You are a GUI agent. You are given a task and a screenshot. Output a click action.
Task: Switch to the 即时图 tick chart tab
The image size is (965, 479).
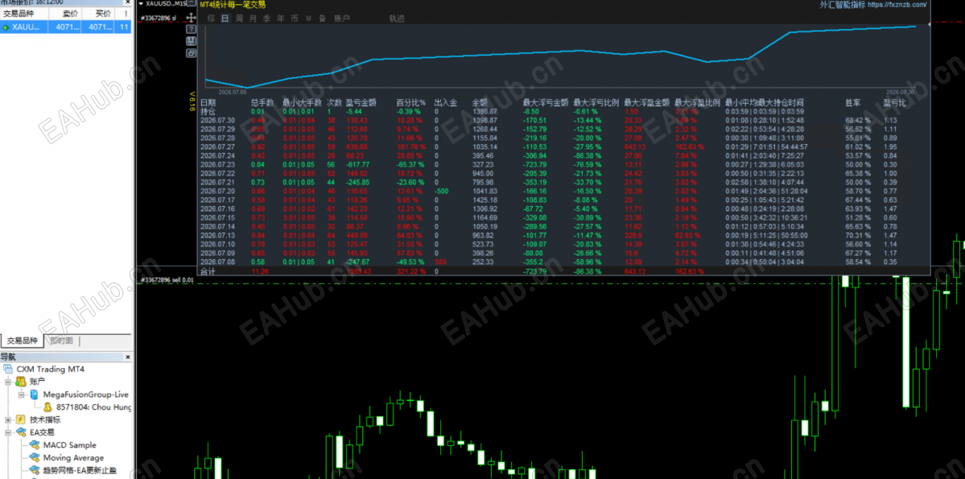[x=61, y=341]
